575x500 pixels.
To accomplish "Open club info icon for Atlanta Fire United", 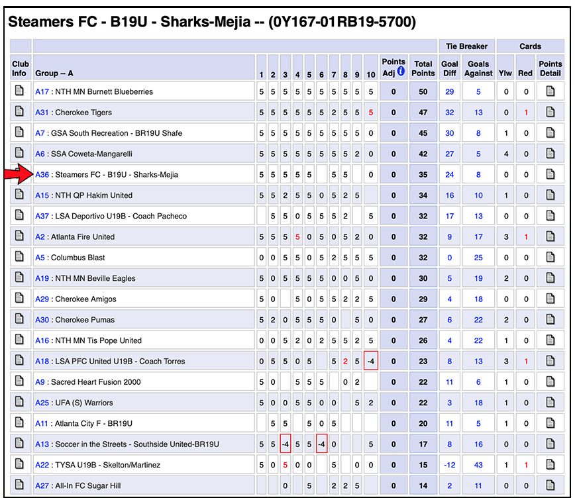I will point(19,236).
